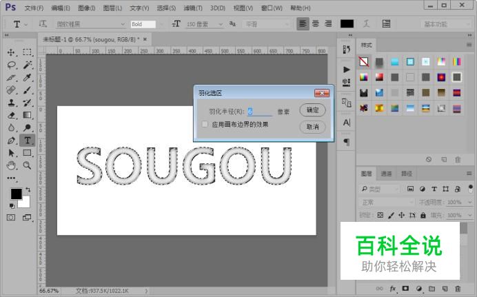Align text right

coord(328,23)
